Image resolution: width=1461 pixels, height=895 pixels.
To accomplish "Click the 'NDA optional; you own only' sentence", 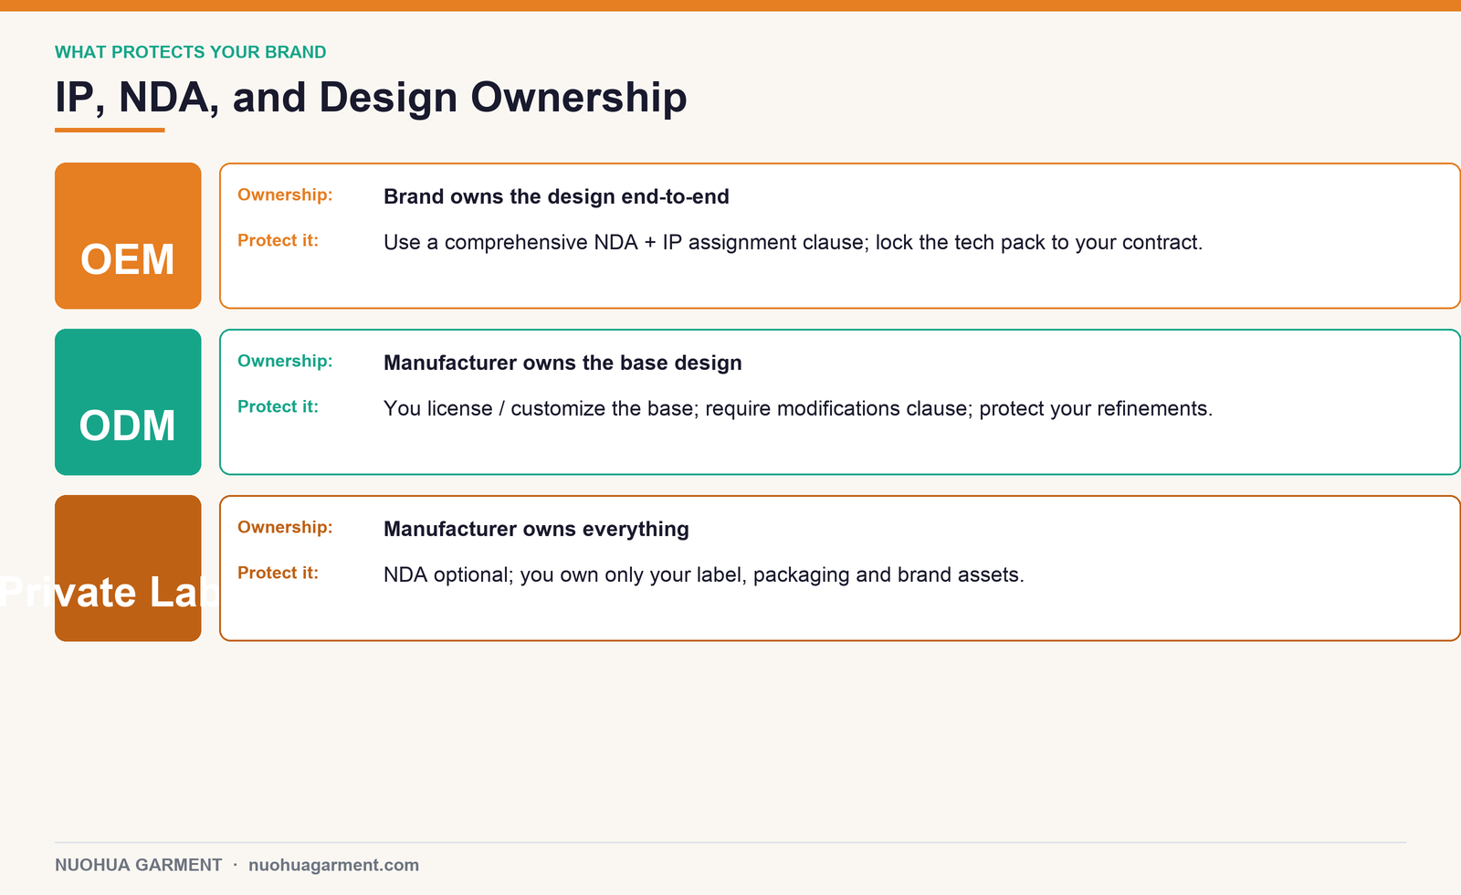I will (x=704, y=574).
